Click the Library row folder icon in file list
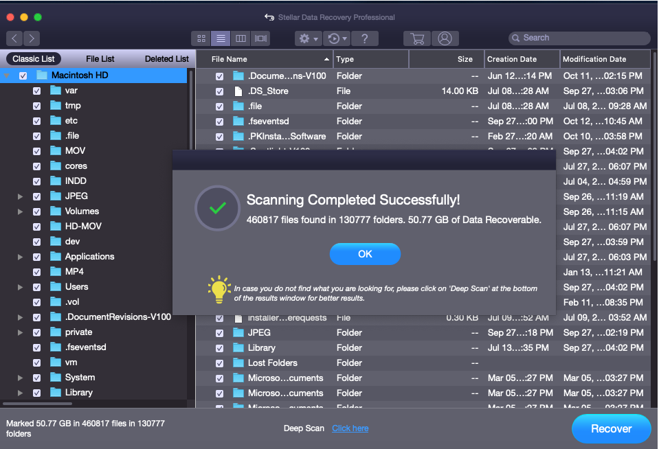Screen dimensions: 659x449 (x=238, y=348)
